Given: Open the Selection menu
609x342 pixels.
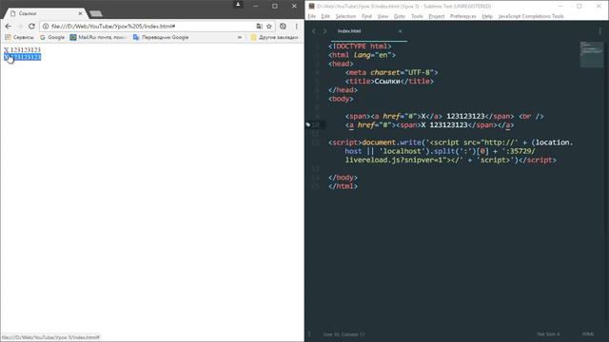Looking at the screenshot, I should pos(345,16).
